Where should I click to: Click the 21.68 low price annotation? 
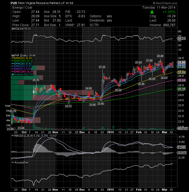click(21, 128)
